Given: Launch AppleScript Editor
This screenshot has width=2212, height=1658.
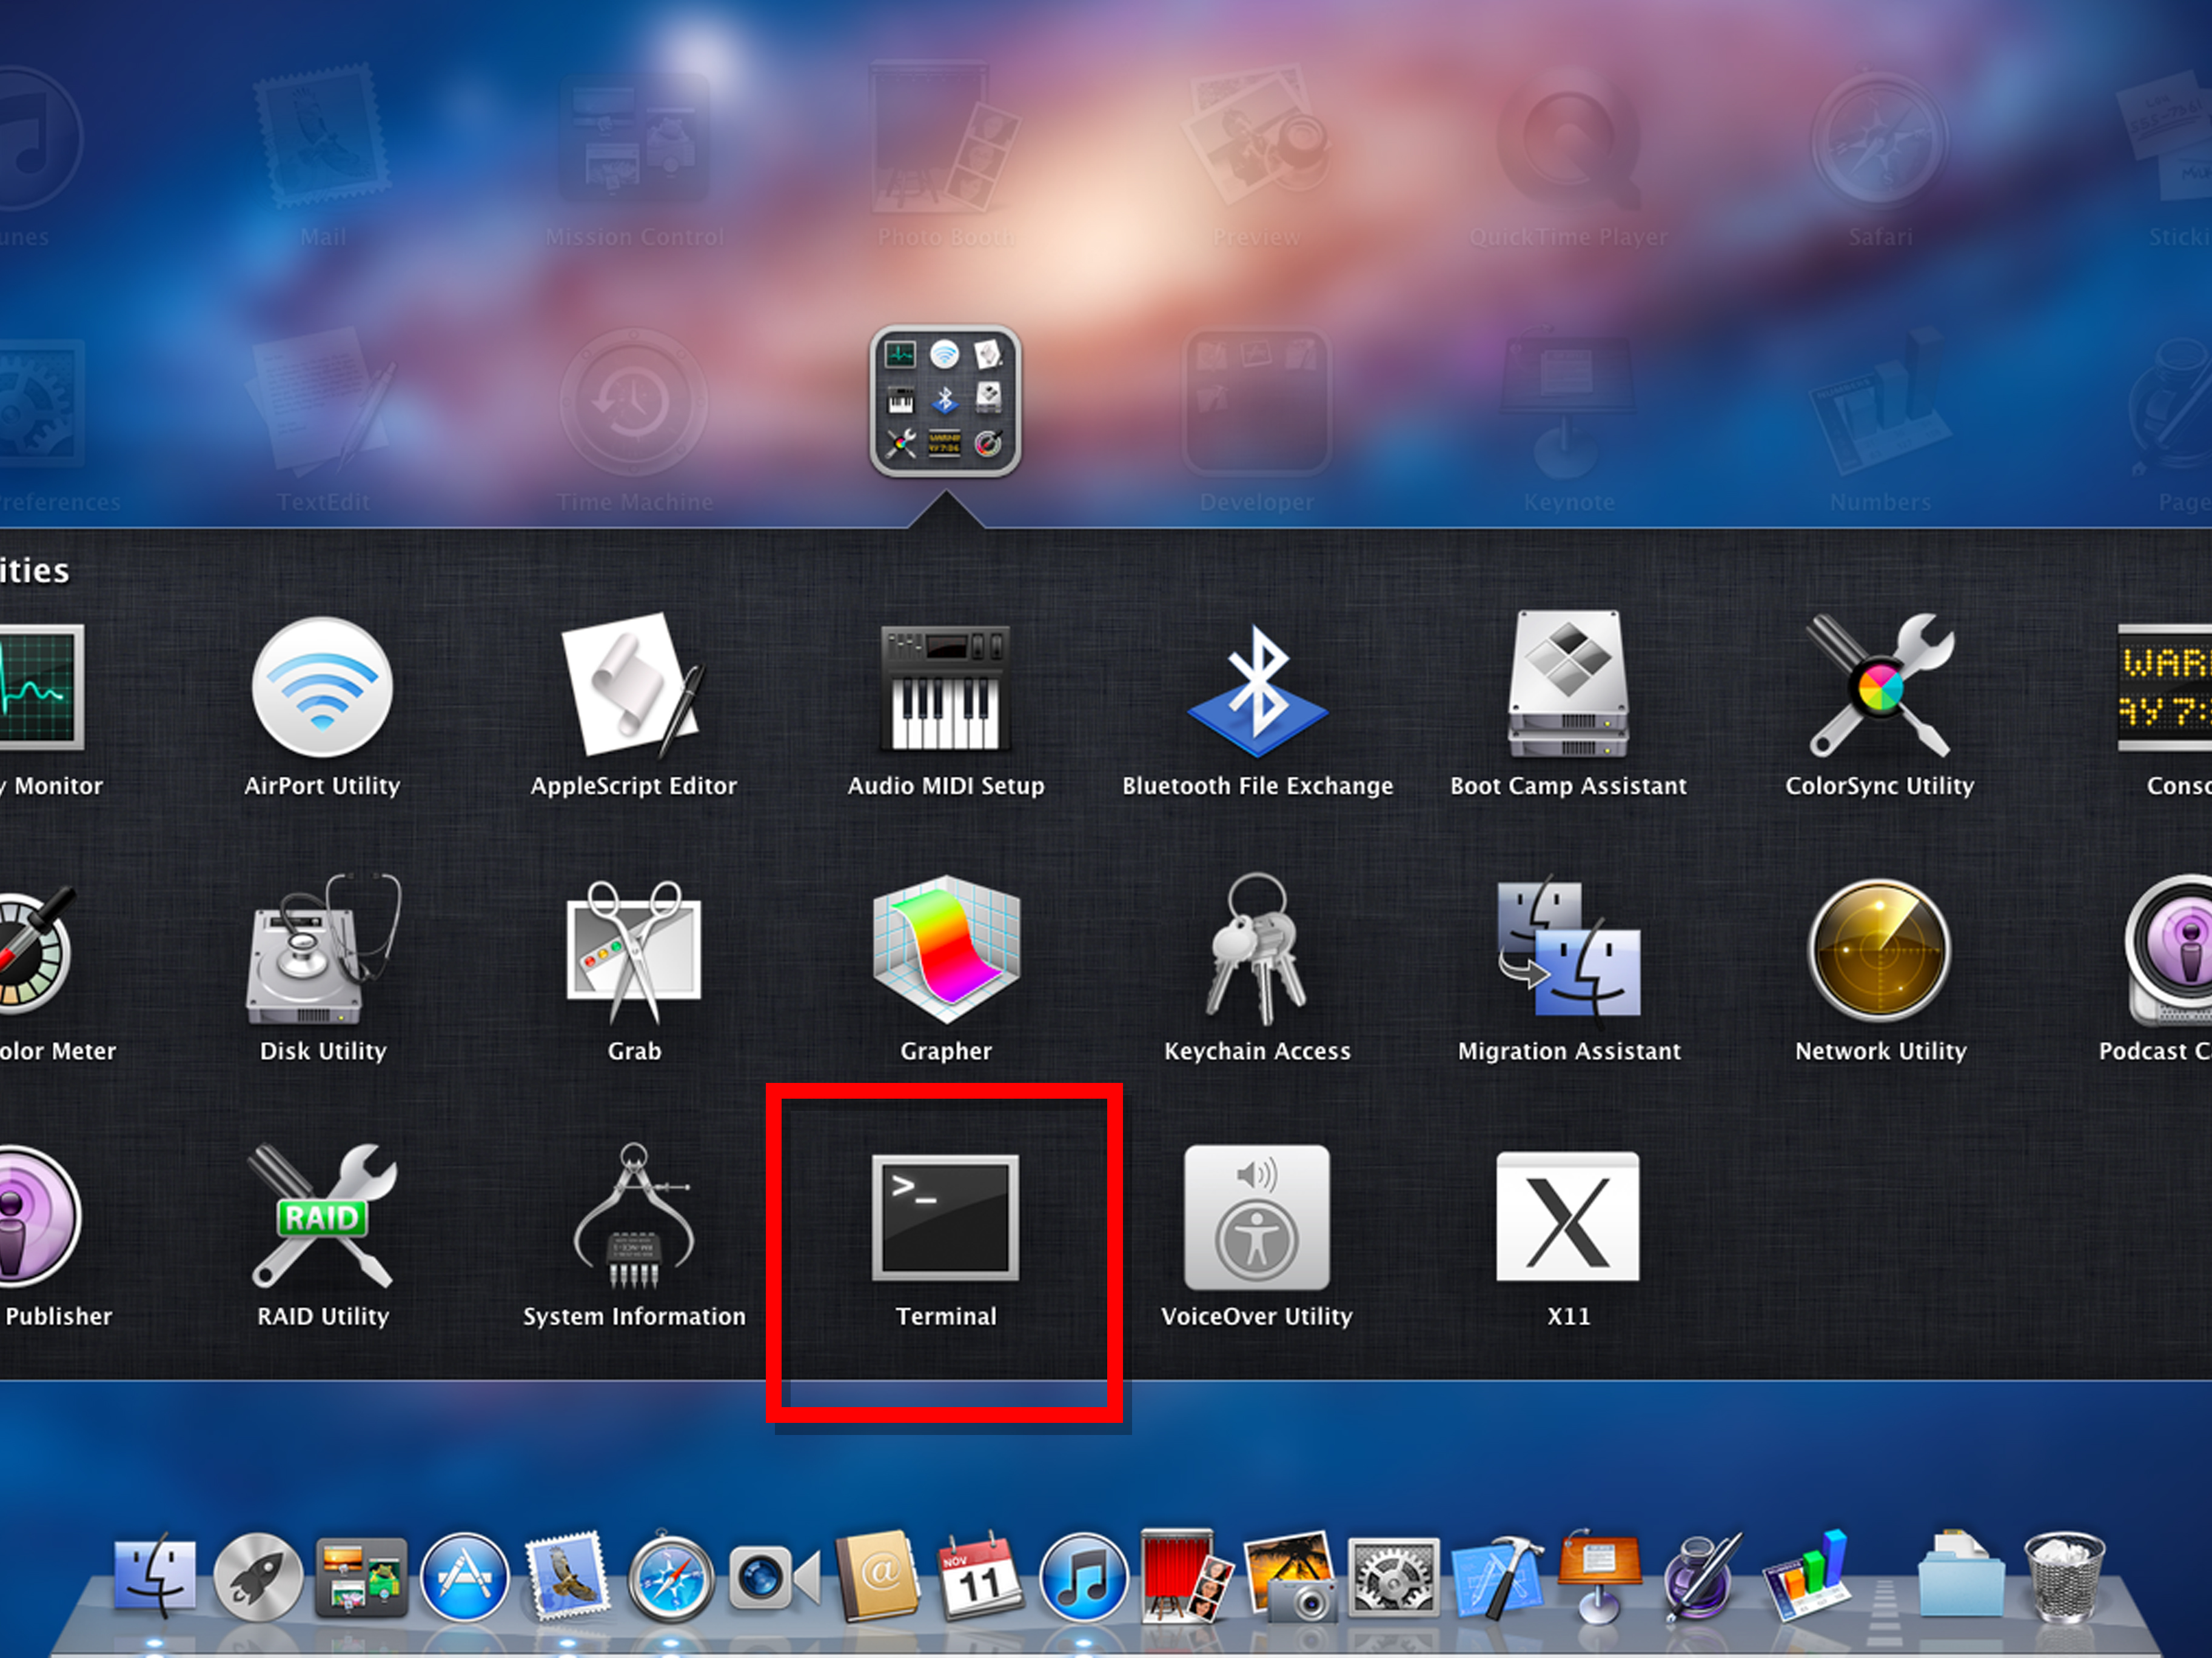Looking at the screenshot, I should pyautogui.click(x=633, y=687).
